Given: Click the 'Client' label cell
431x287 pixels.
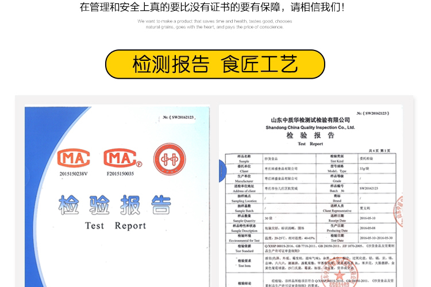Looking at the screenshot, I should pos(244,169).
